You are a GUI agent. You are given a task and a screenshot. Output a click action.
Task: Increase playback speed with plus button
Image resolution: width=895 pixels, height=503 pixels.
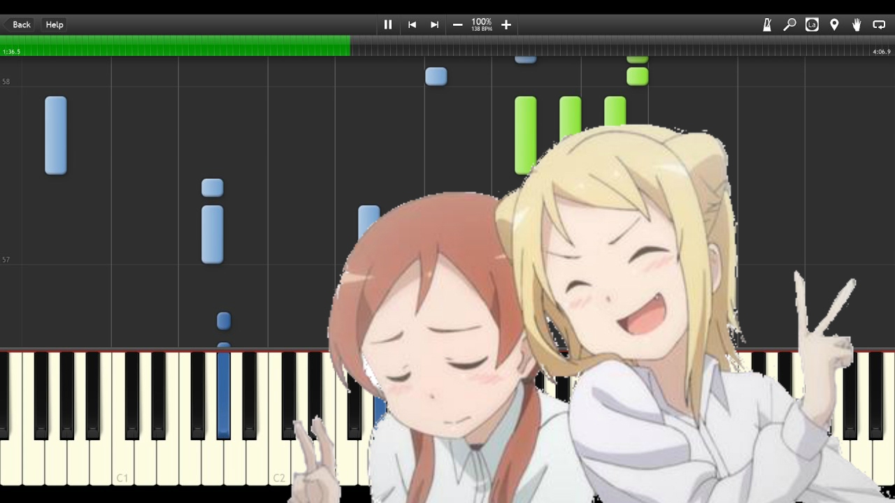tap(506, 24)
